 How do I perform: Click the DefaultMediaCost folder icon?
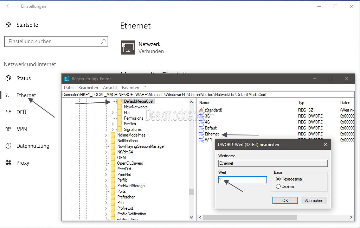120,101
